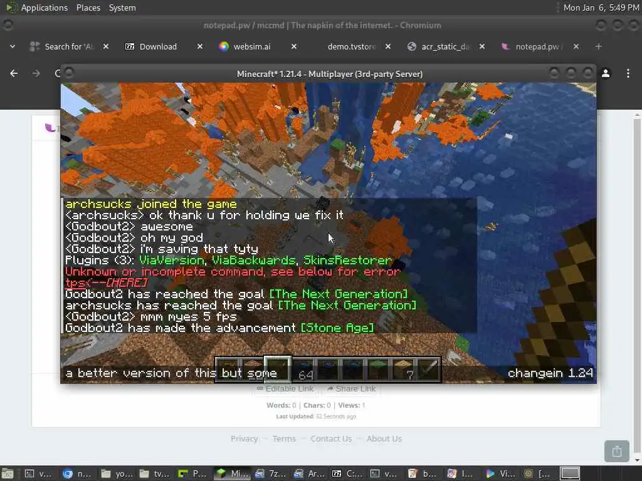Open the Chromium "n..." taskbar item
Viewport: 642px width, 481px height.
[x=77, y=473]
